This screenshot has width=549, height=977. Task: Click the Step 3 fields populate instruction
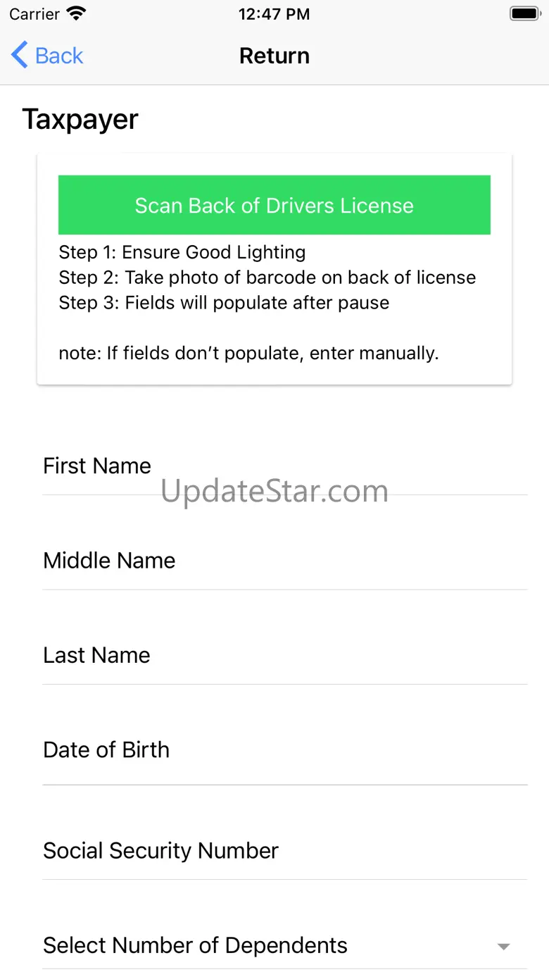point(224,303)
